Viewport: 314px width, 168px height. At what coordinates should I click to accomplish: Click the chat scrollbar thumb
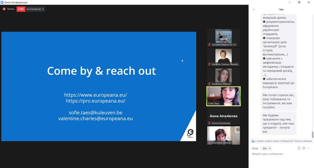pos(312,135)
